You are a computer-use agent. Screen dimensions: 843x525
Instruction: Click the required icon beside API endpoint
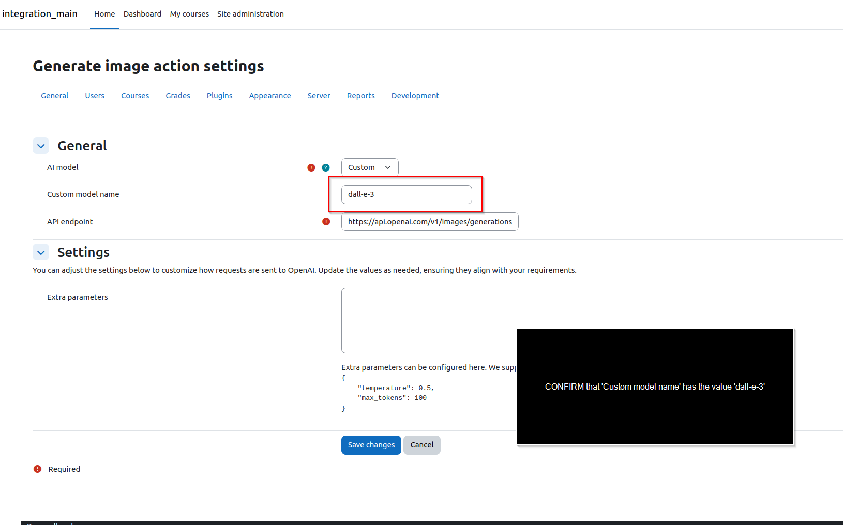326,222
